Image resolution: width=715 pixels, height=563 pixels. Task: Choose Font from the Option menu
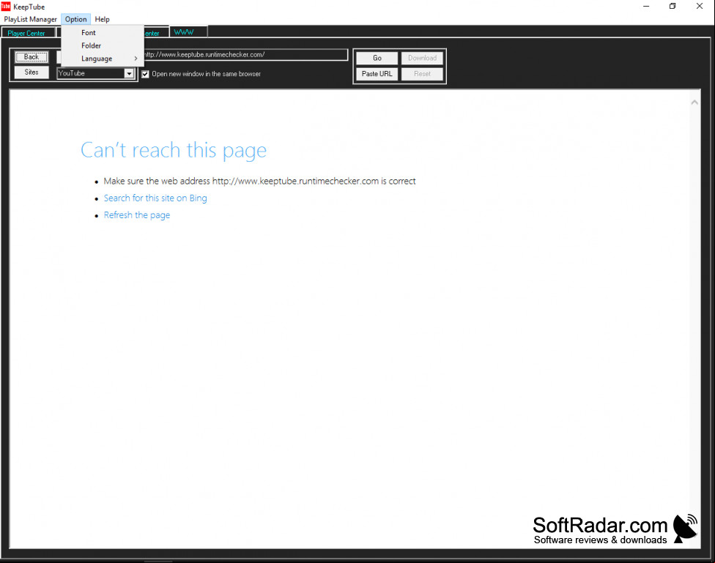pos(103,33)
